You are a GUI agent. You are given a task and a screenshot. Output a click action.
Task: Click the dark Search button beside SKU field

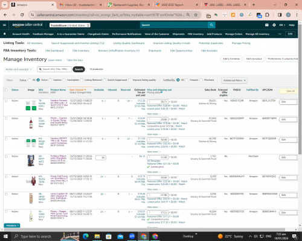tap(79, 69)
